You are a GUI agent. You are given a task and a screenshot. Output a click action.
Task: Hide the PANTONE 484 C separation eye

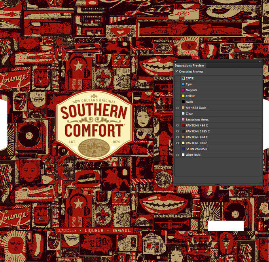177,126
